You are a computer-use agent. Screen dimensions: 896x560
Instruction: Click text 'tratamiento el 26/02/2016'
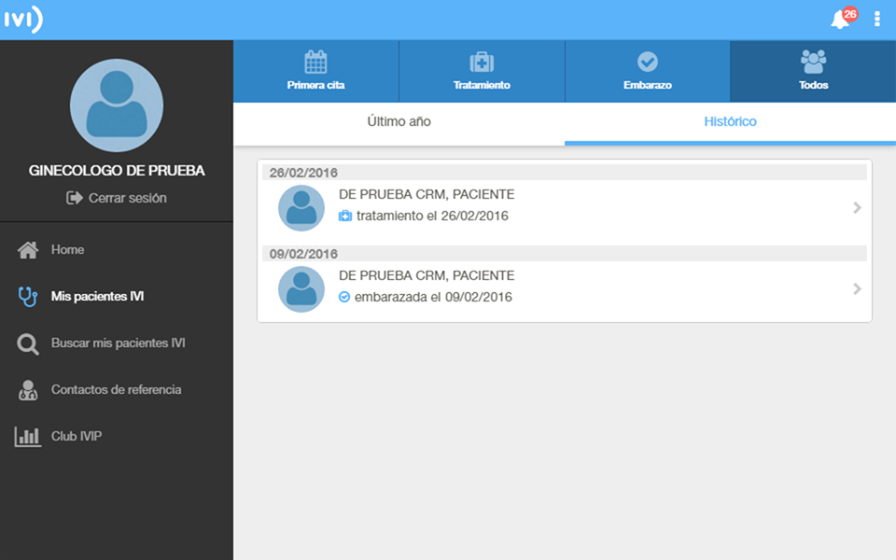click(x=432, y=216)
